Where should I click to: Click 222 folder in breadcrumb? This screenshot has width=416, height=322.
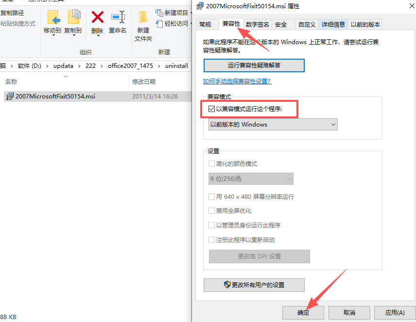coord(90,66)
